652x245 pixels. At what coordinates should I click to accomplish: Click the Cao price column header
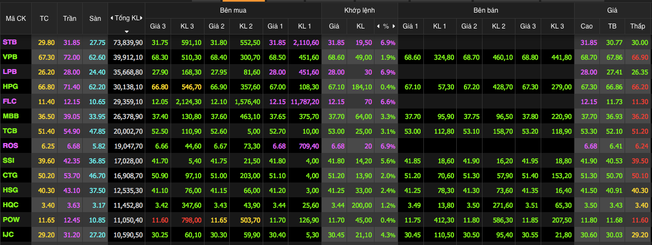[x=586, y=26]
